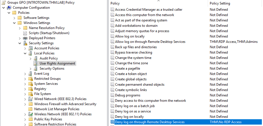263x126 pixels.
Task: Click the Computer Configuration icon
Action: [x=9, y=8]
